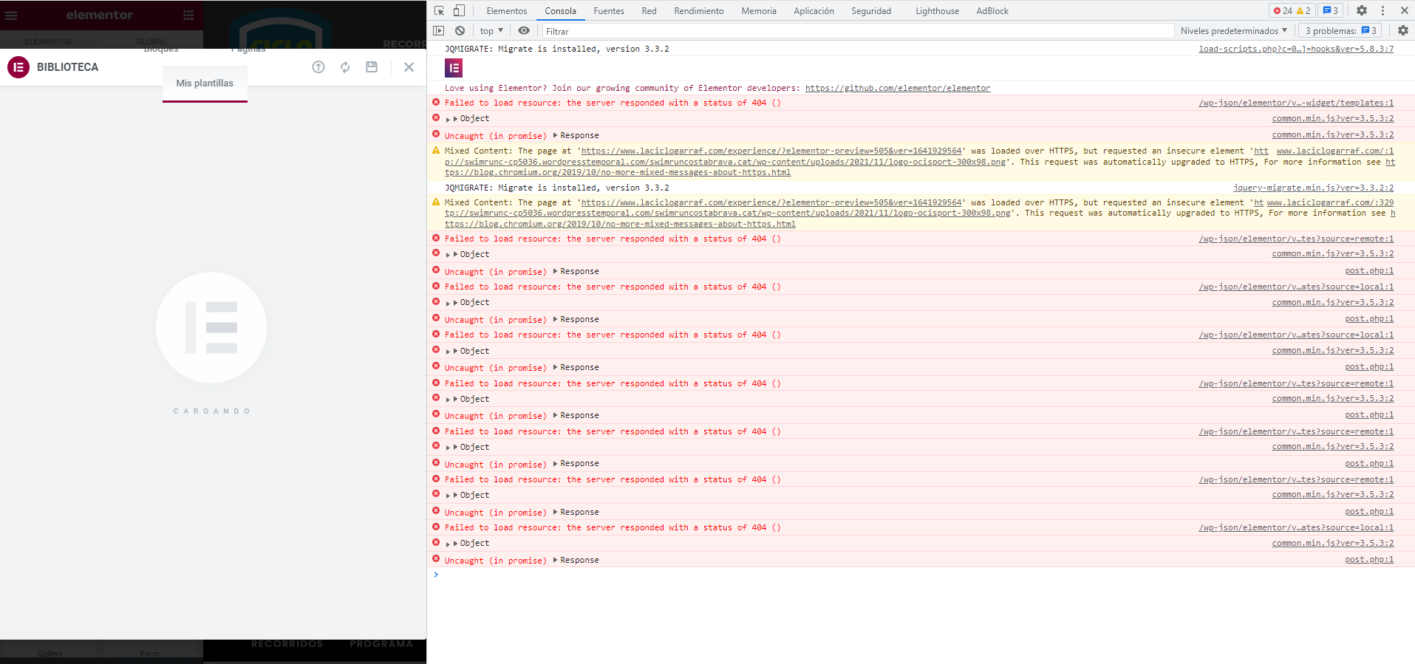This screenshot has width=1415, height=664.
Task: Click the save template icon in Biblioteca
Action: pos(372,67)
